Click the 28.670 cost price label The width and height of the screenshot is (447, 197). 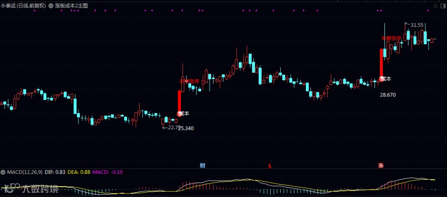[388, 95]
